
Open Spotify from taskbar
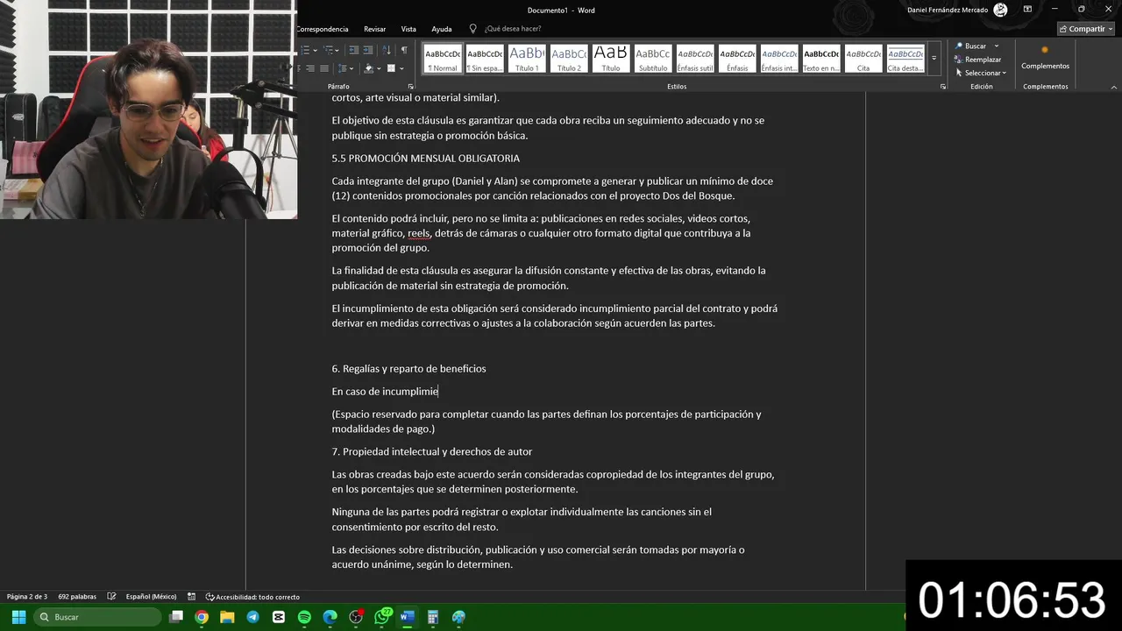point(304,617)
